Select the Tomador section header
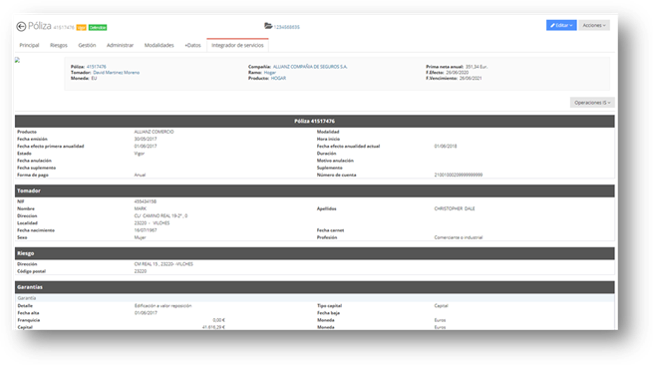653x365 pixels. 315,190
